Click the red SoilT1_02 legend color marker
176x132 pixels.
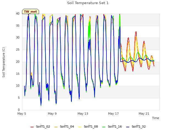coord(32,127)
